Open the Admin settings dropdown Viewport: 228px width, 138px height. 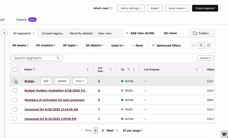coord(131,8)
